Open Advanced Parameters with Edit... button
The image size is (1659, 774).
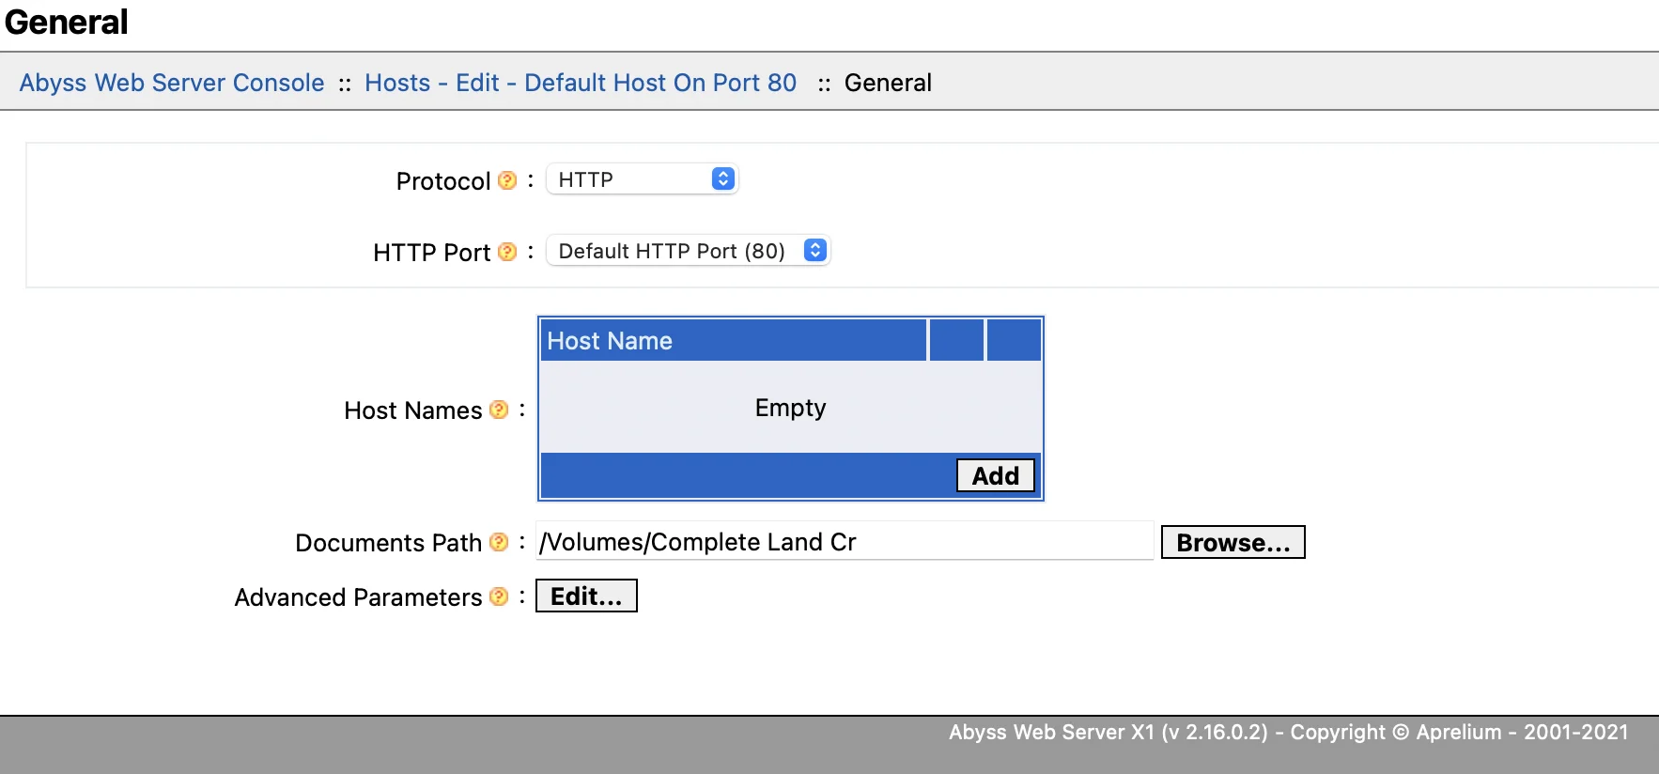tap(586, 596)
